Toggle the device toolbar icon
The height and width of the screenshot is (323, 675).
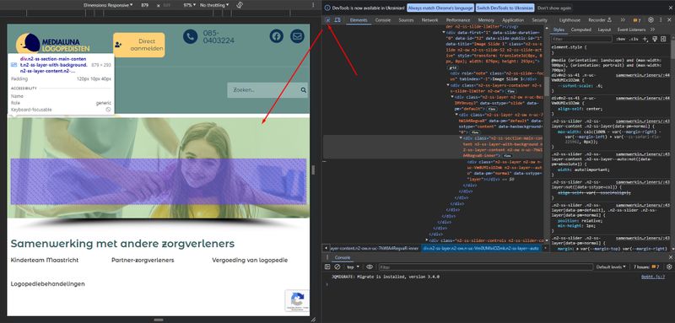coord(337,19)
